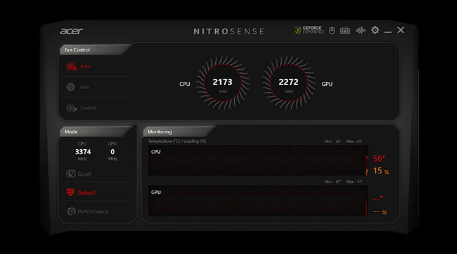Set fan control to Auto
The image size is (457, 254).
coord(80,66)
